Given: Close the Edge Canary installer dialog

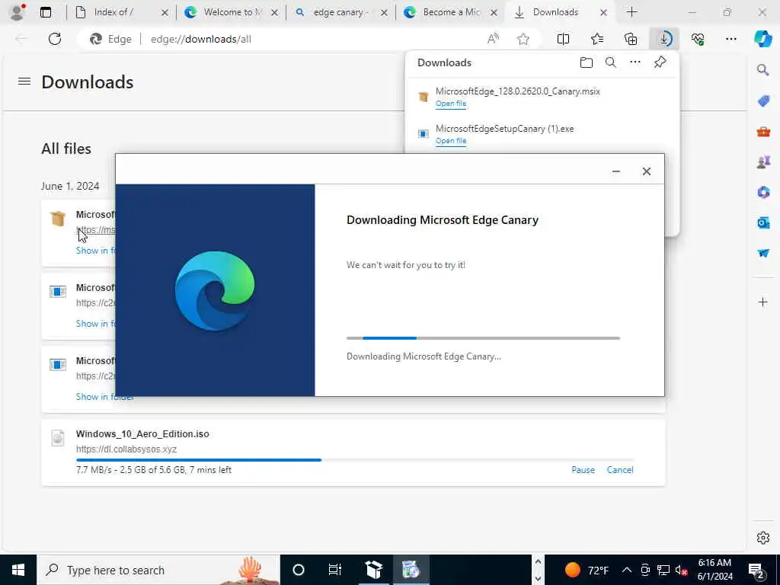Looking at the screenshot, I should click(646, 171).
